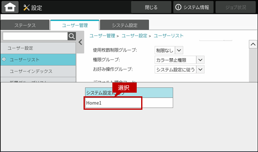This screenshot has height=152, width=258.
Task: Open ユーザーインデックス in the sidebar
Action: pyautogui.click(x=38, y=71)
